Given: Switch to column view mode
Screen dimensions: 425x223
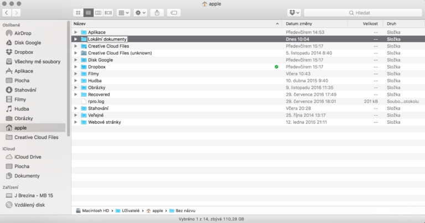Looking at the screenshot, I should point(99,12).
